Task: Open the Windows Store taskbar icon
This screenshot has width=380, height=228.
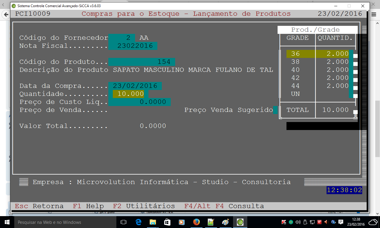Action: coord(167,222)
